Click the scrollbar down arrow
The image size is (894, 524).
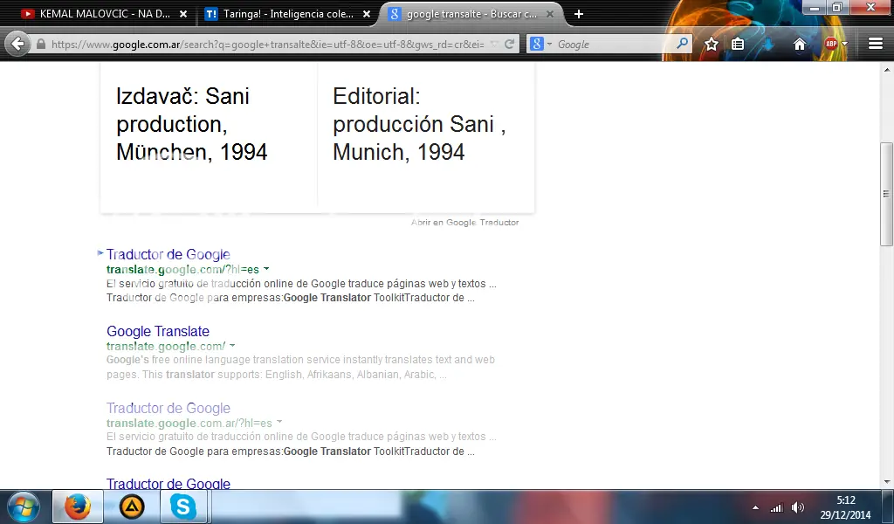pyautogui.click(x=887, y=482)
